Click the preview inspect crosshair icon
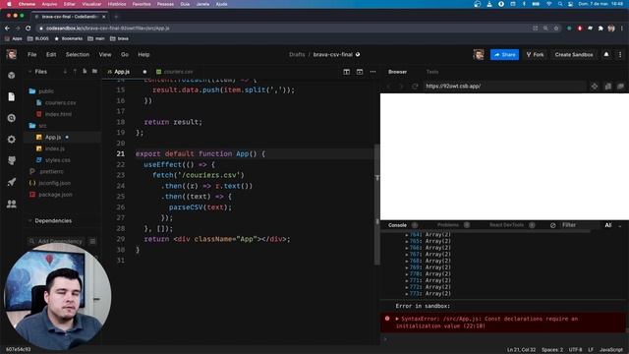The height and width of the screenshot is (354, 629). click(x=595, y=87)
